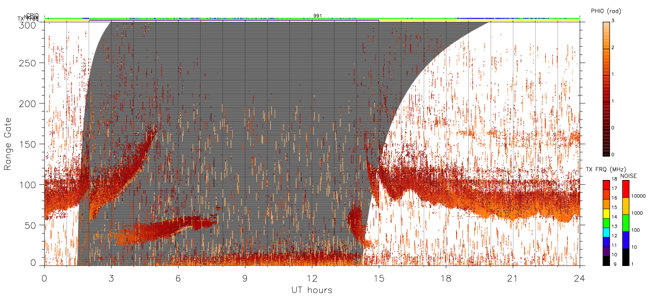This screenshot has height=301, width=652.
Task: Select the '16' TX FRQ legend value
Action: pos(614,197)
